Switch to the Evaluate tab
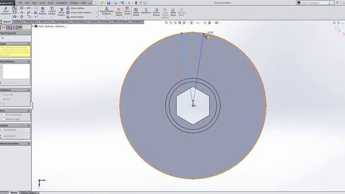 pos(93,22)
